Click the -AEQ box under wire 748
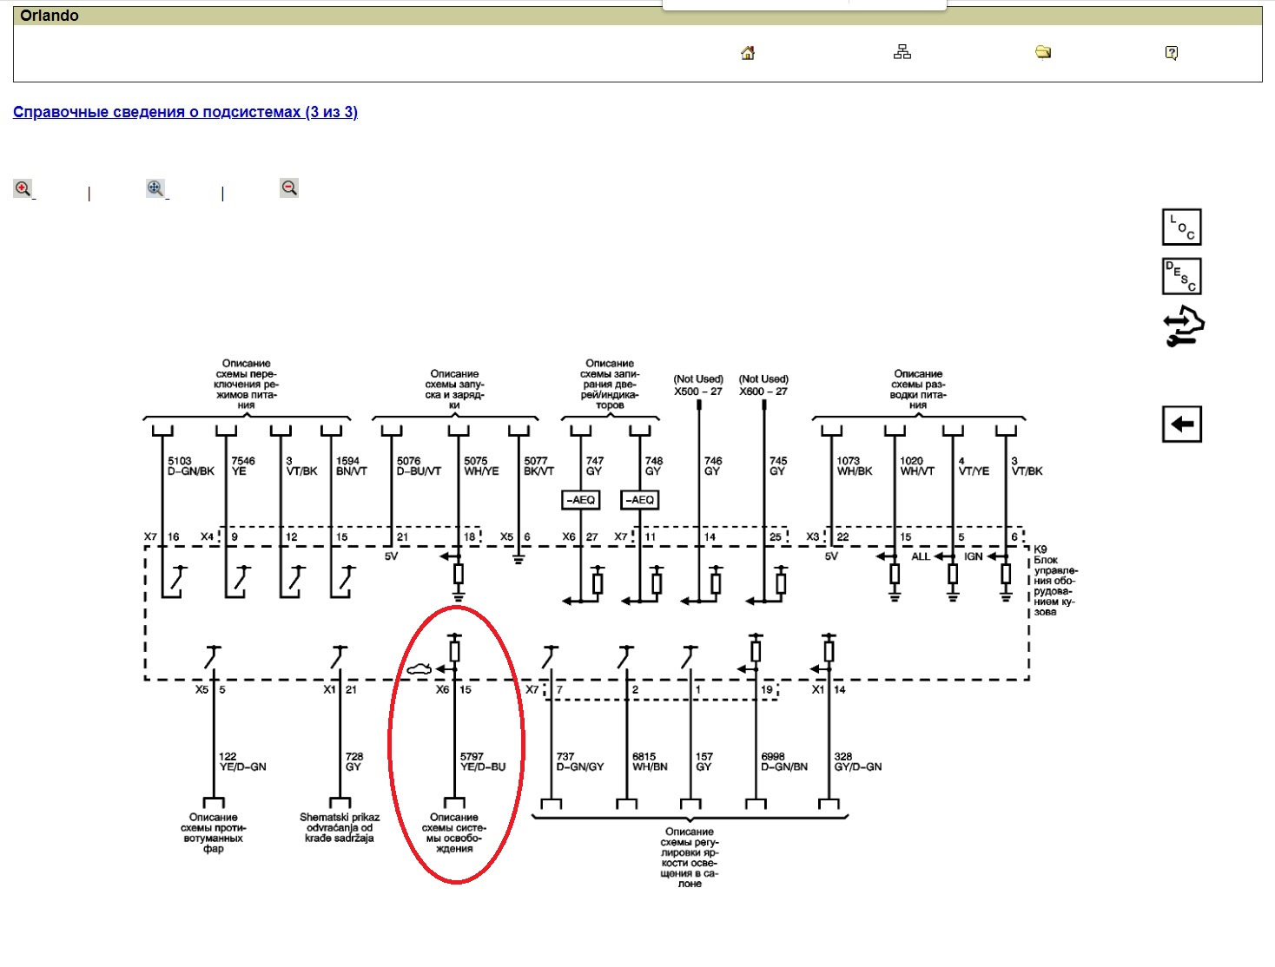 point(639,500)
